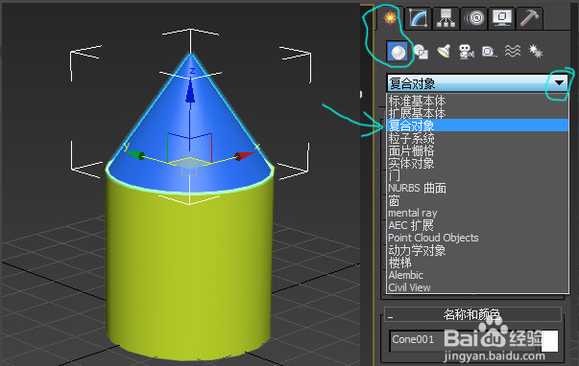Select the 窗 option in the list
The width and height of the screenshot is (579, 366).
pyautogui.click(x=477, y=200)
